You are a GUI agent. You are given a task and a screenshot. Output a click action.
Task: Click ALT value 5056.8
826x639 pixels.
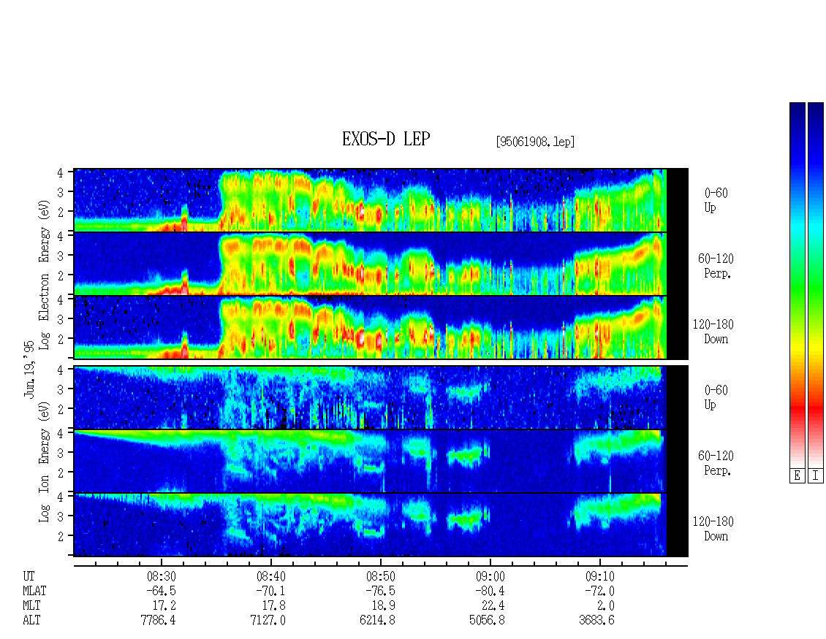tap(487, 621)
